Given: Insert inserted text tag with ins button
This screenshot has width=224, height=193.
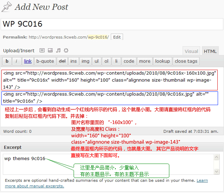Looking at the screenshot, I should click(74, 61).
